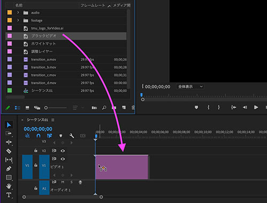The image size is (267, 203).
Task: Click the captions track icon in timeline
Action: (83, 136)
